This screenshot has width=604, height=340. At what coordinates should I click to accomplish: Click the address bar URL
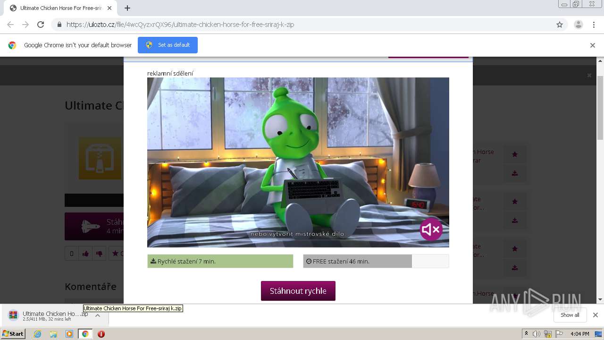(x=180, y=25)
